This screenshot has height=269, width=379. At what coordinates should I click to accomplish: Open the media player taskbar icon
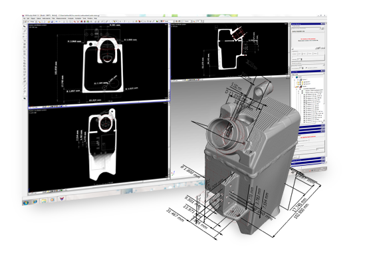click(x=52, y=200)
